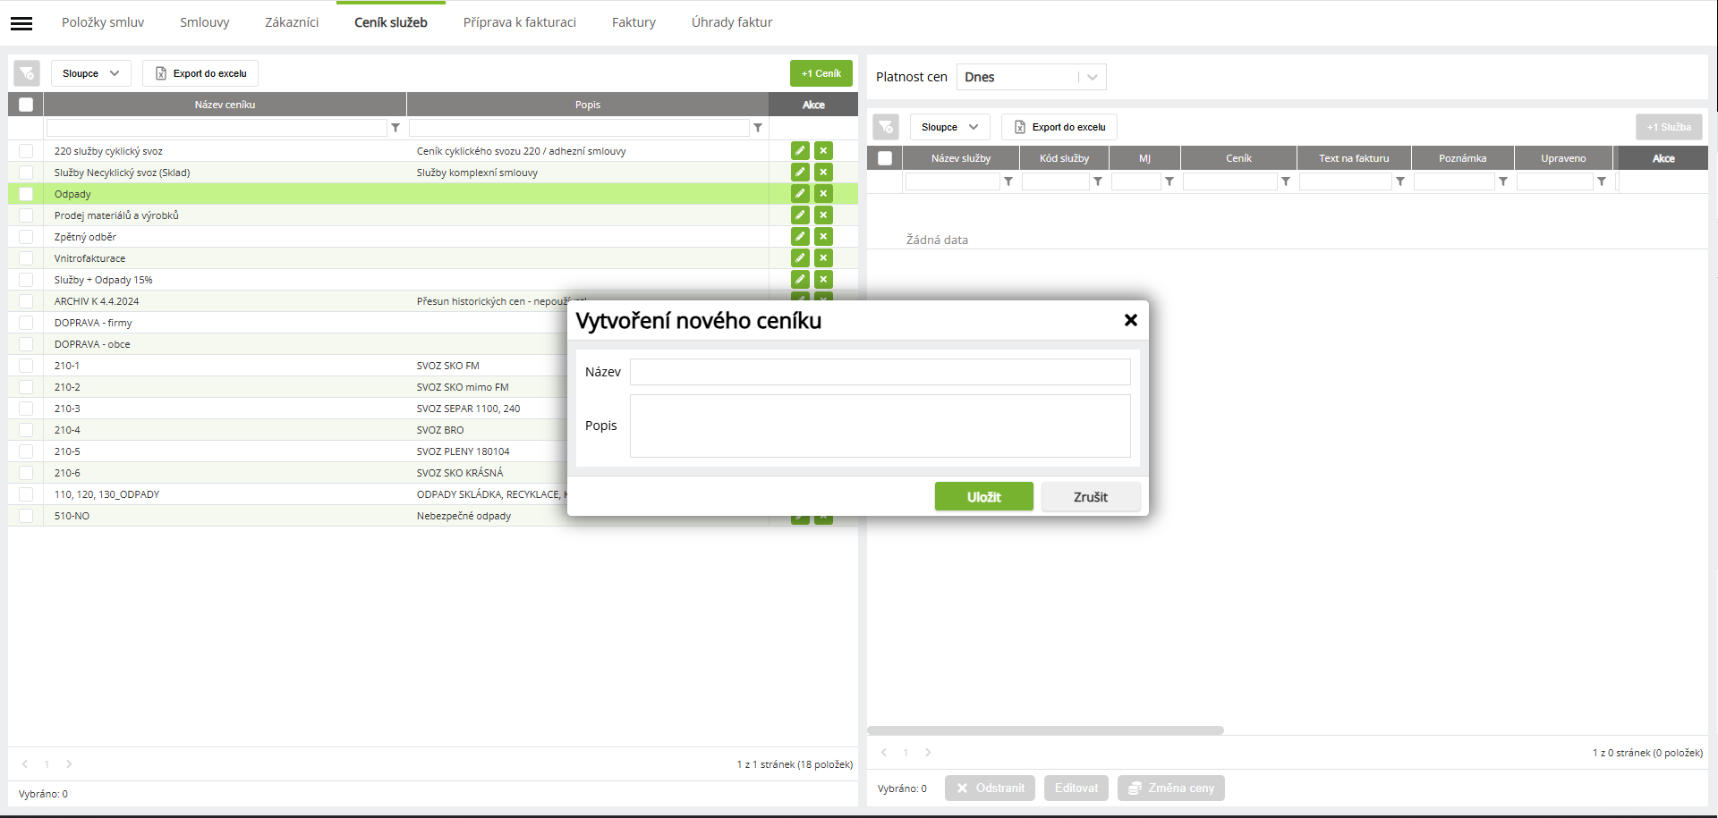Viewport: 1718px width, 818px height.
Task: Select the 'DOPRAVA - obce' row text
Action: [x=92, y=344]
